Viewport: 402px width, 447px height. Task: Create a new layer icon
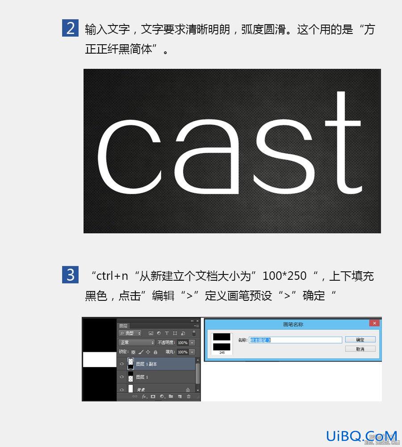180,396
